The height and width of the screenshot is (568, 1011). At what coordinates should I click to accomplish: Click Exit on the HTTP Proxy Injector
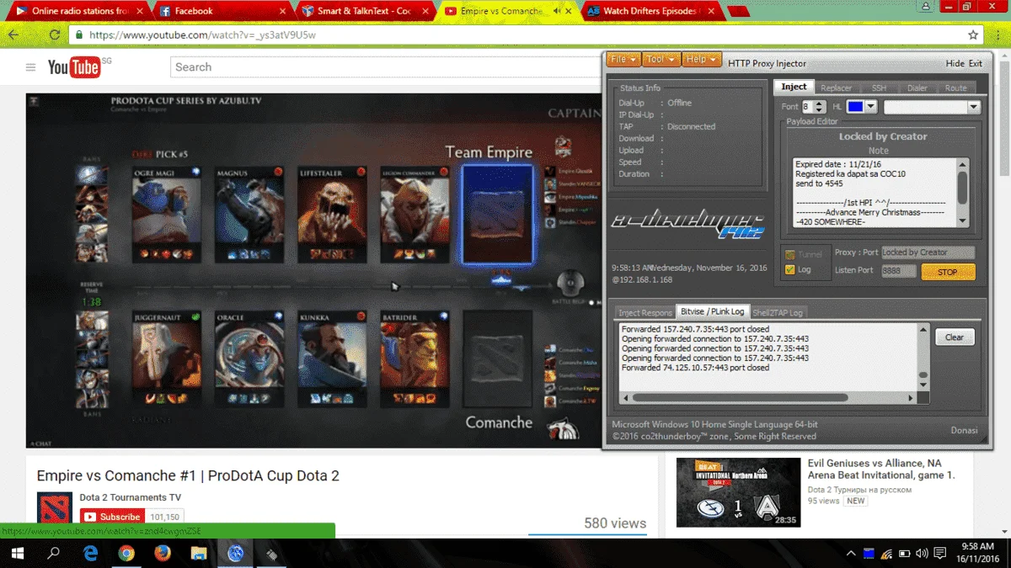[x=975, y=63]
